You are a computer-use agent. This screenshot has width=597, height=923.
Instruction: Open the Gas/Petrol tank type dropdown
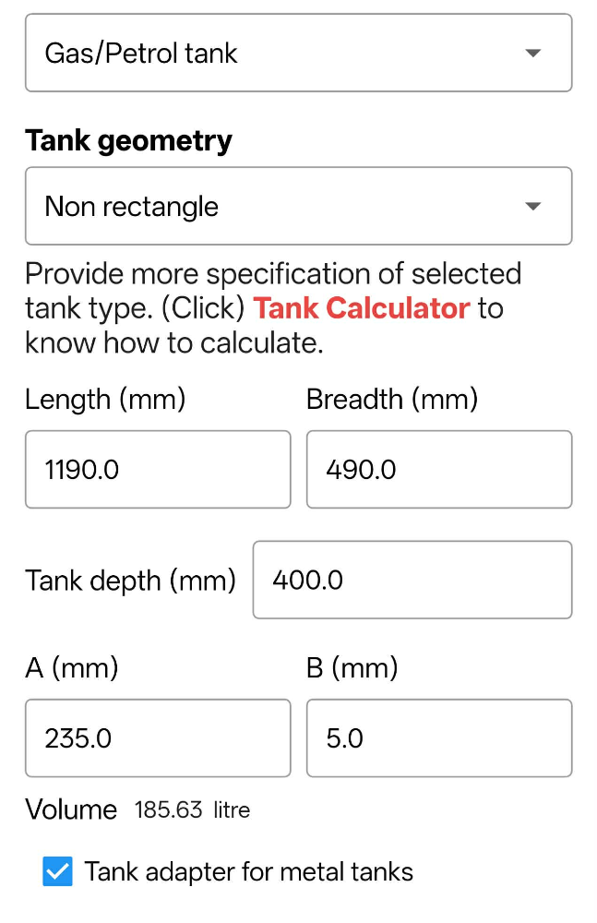click(298, 53)
